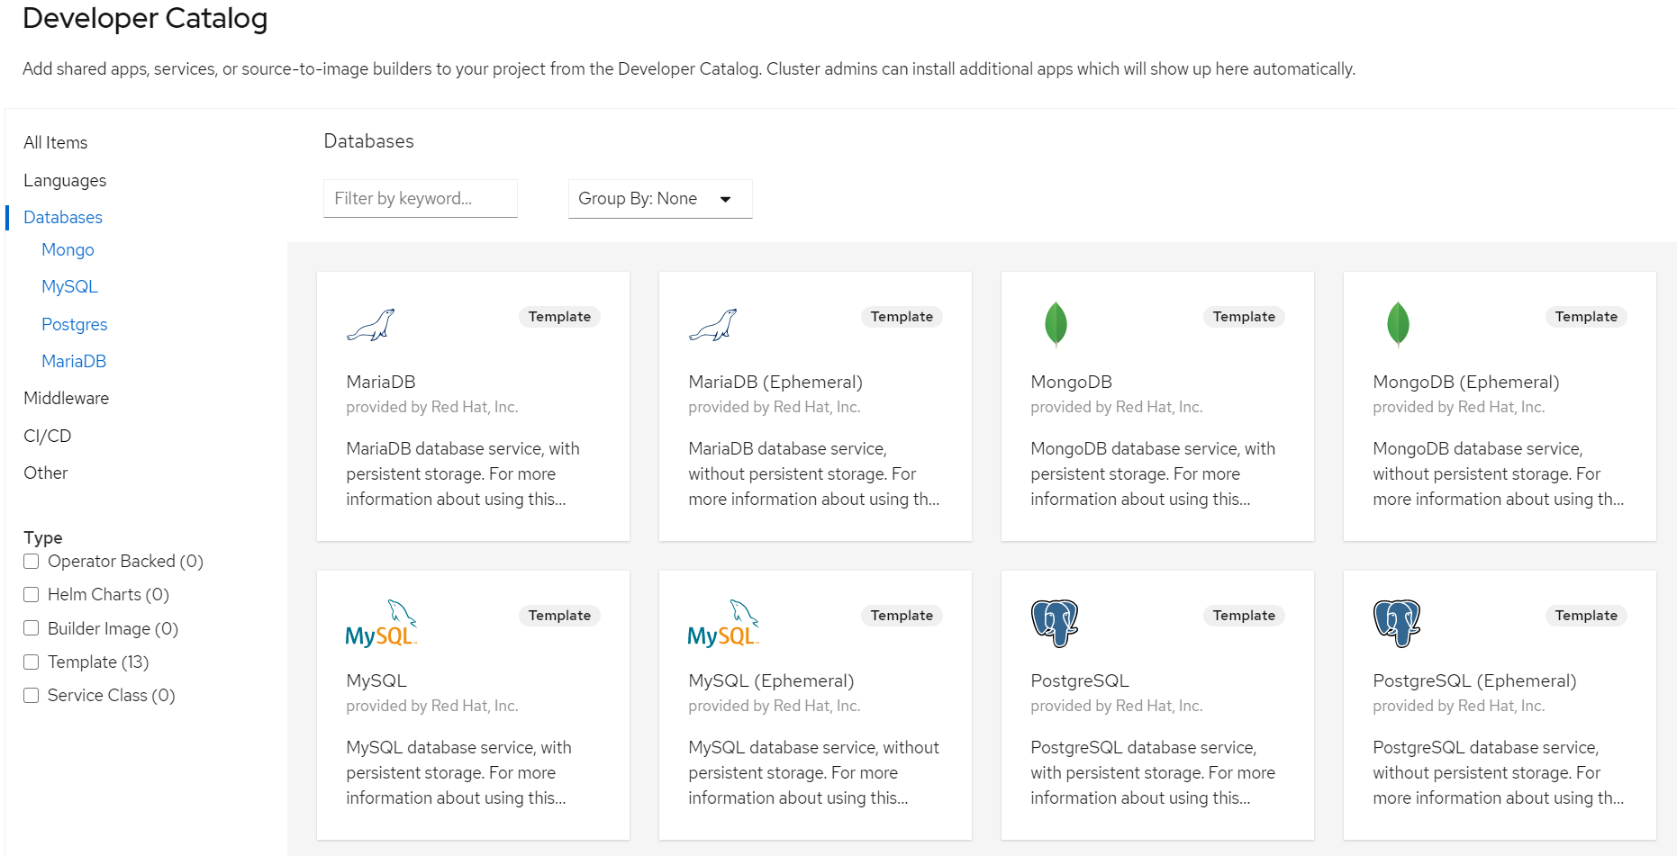Click the MongoDB green leaf icon
This screenshot has width=1677, height=856.
[1056, 324]
